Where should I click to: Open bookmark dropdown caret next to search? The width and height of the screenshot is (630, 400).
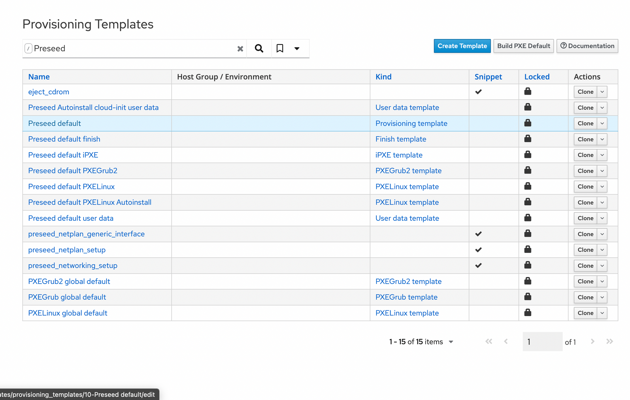297,48
